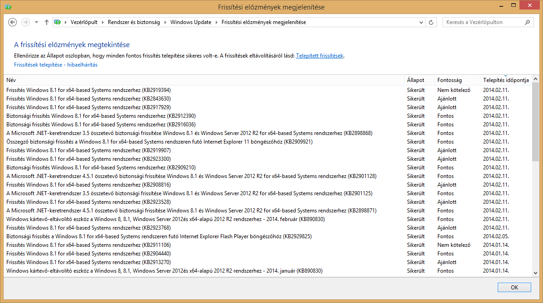
Task: Sort by Telepítés időpontja column header
Action: [505, 80]
